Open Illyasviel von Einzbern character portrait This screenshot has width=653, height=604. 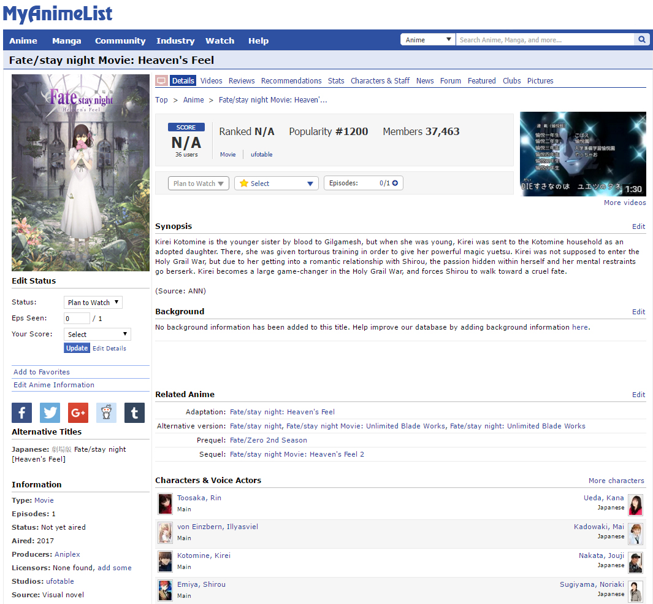(x=166, y=533)
